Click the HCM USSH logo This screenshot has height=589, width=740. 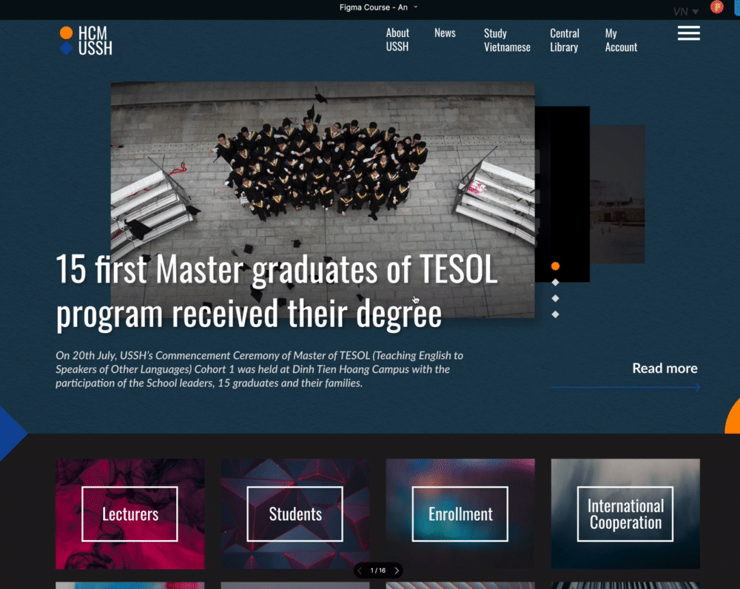[86, 41]
